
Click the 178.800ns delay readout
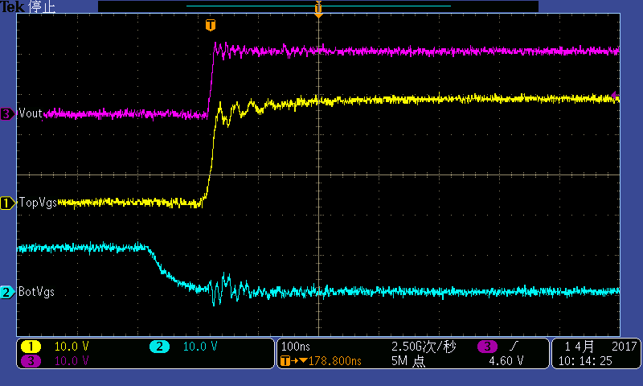[x=335, y=361]
